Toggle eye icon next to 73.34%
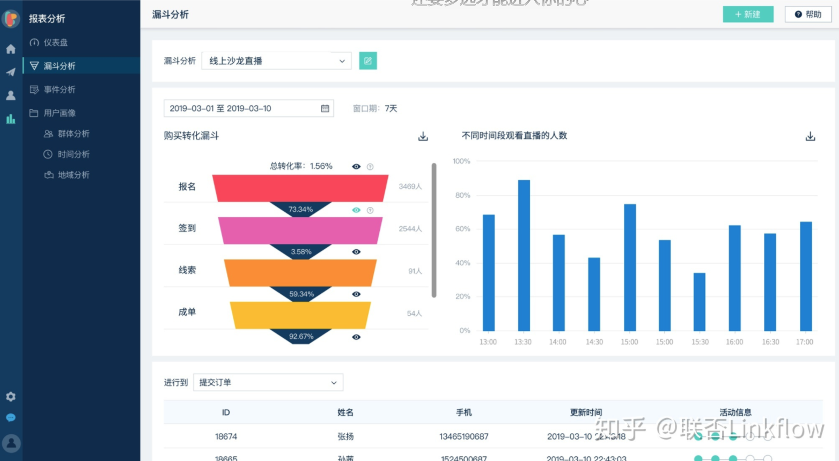This screenshot has width=839, height=461. coord(356,210)
